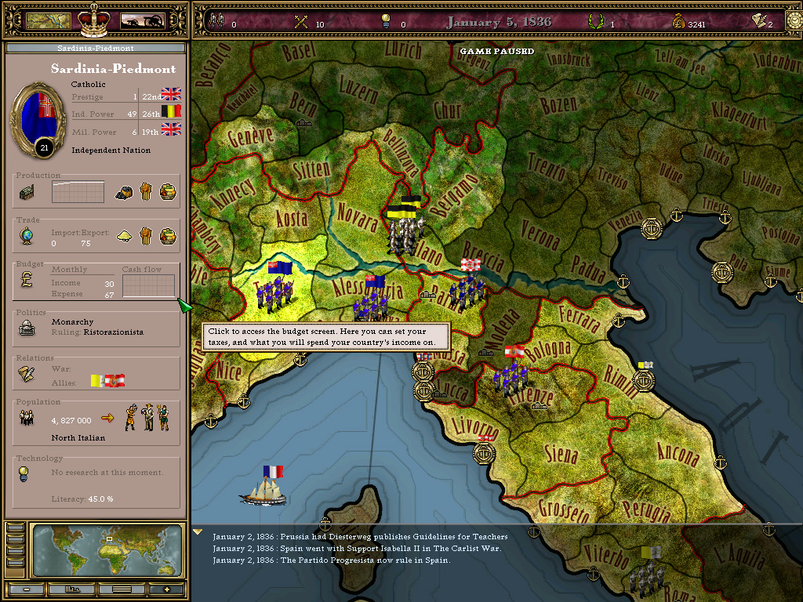803x602 pixels.
Task: Click the Novara province on the map
Action: [x=358, y=217]
